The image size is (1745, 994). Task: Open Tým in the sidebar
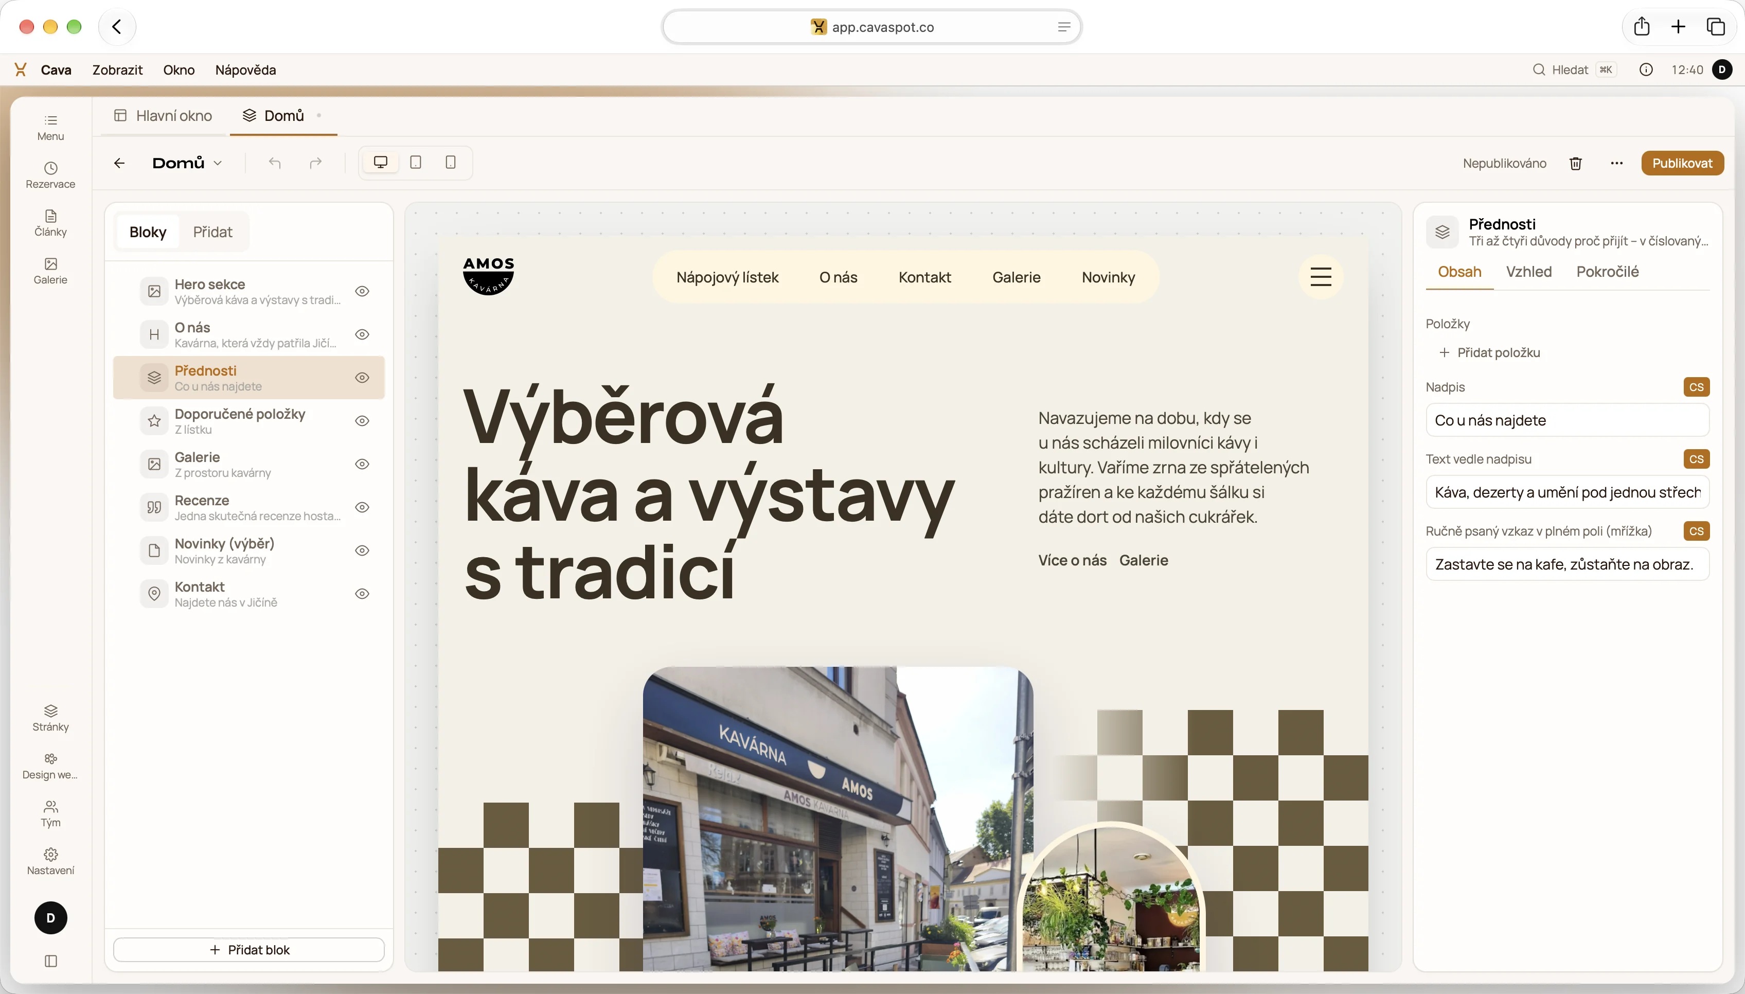coord(50,814)
